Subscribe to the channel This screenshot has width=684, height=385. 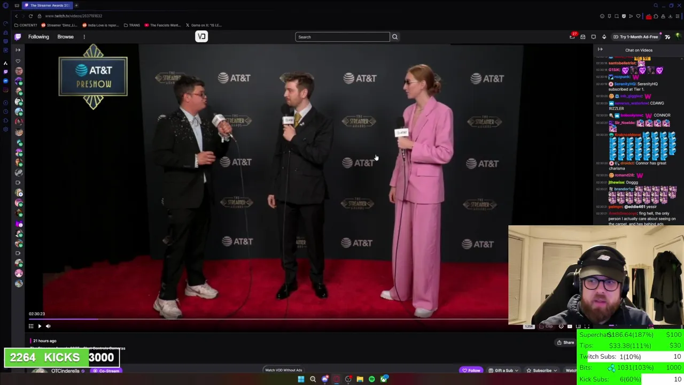click(x=541, y=371)
